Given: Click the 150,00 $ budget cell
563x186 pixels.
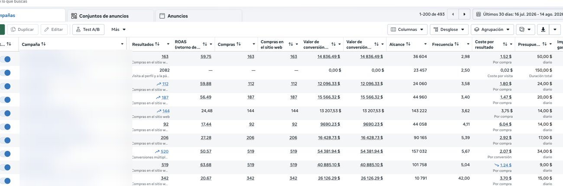Looking at the screenshot, I should point(544,70).
